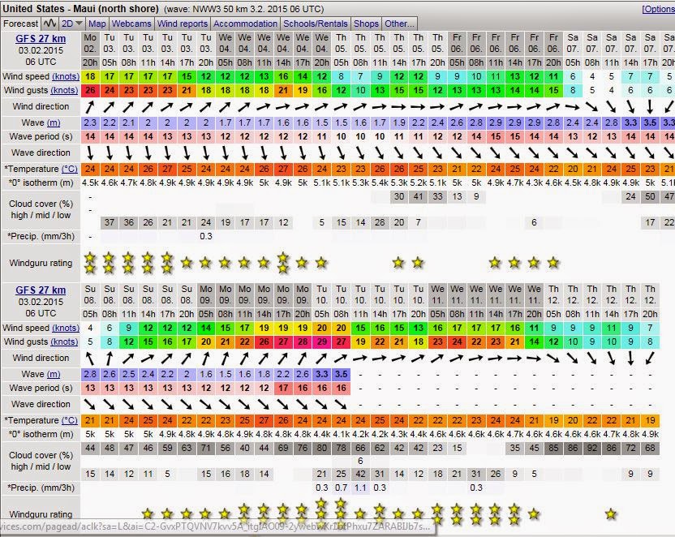Click temperature 27 for Mo 09. 14h
This screenshot has height=537, width=675.
pyautogui.click(x=264, y=420)
